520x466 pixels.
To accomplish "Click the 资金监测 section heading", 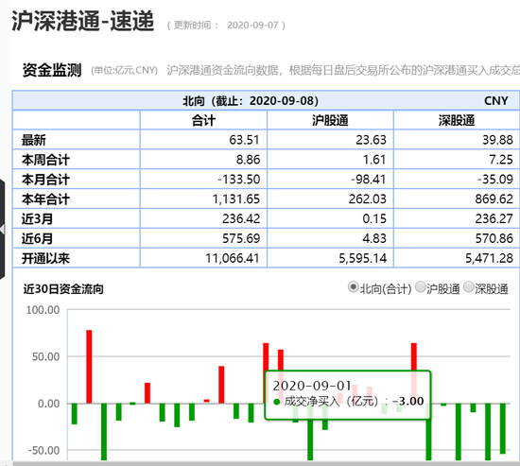I will click(52, 70).
